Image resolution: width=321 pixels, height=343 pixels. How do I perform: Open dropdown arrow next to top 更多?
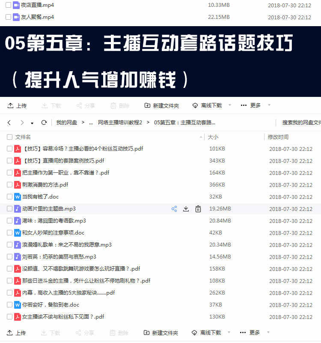coord(269,105)
